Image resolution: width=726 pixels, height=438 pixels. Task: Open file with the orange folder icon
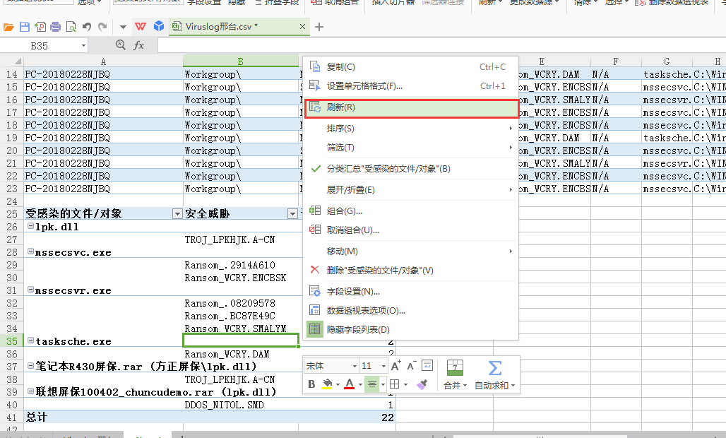coord(8,27)
